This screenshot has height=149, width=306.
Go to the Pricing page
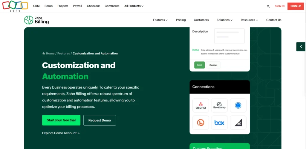181,20
